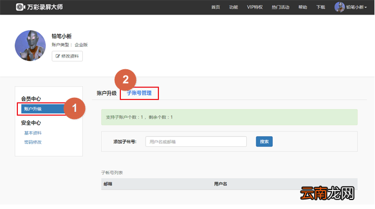Click the 安全中心 sidebar heading
Viewport: 375px width, 209px height.
[31, 123]
